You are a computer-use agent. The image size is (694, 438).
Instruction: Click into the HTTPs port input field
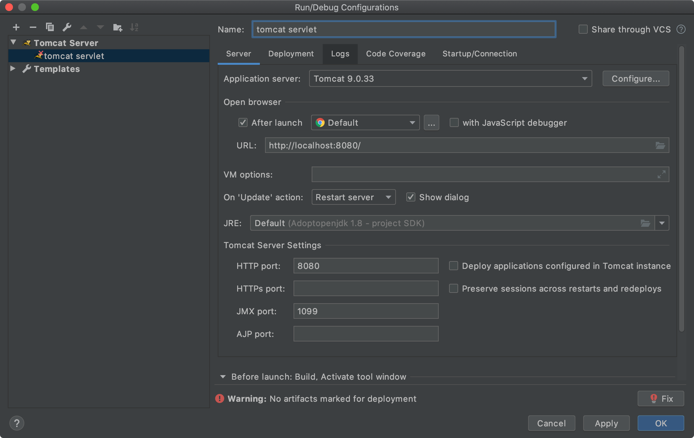(x=366, y=289)
